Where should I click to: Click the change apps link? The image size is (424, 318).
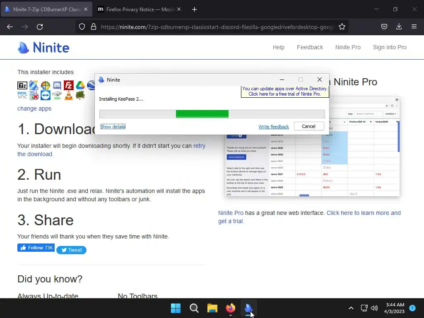(x=34, y=108)
